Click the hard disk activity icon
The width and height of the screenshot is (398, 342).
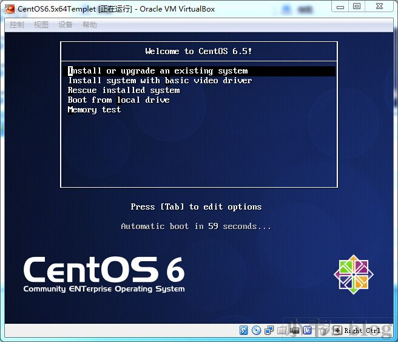(x=243, y=330)
